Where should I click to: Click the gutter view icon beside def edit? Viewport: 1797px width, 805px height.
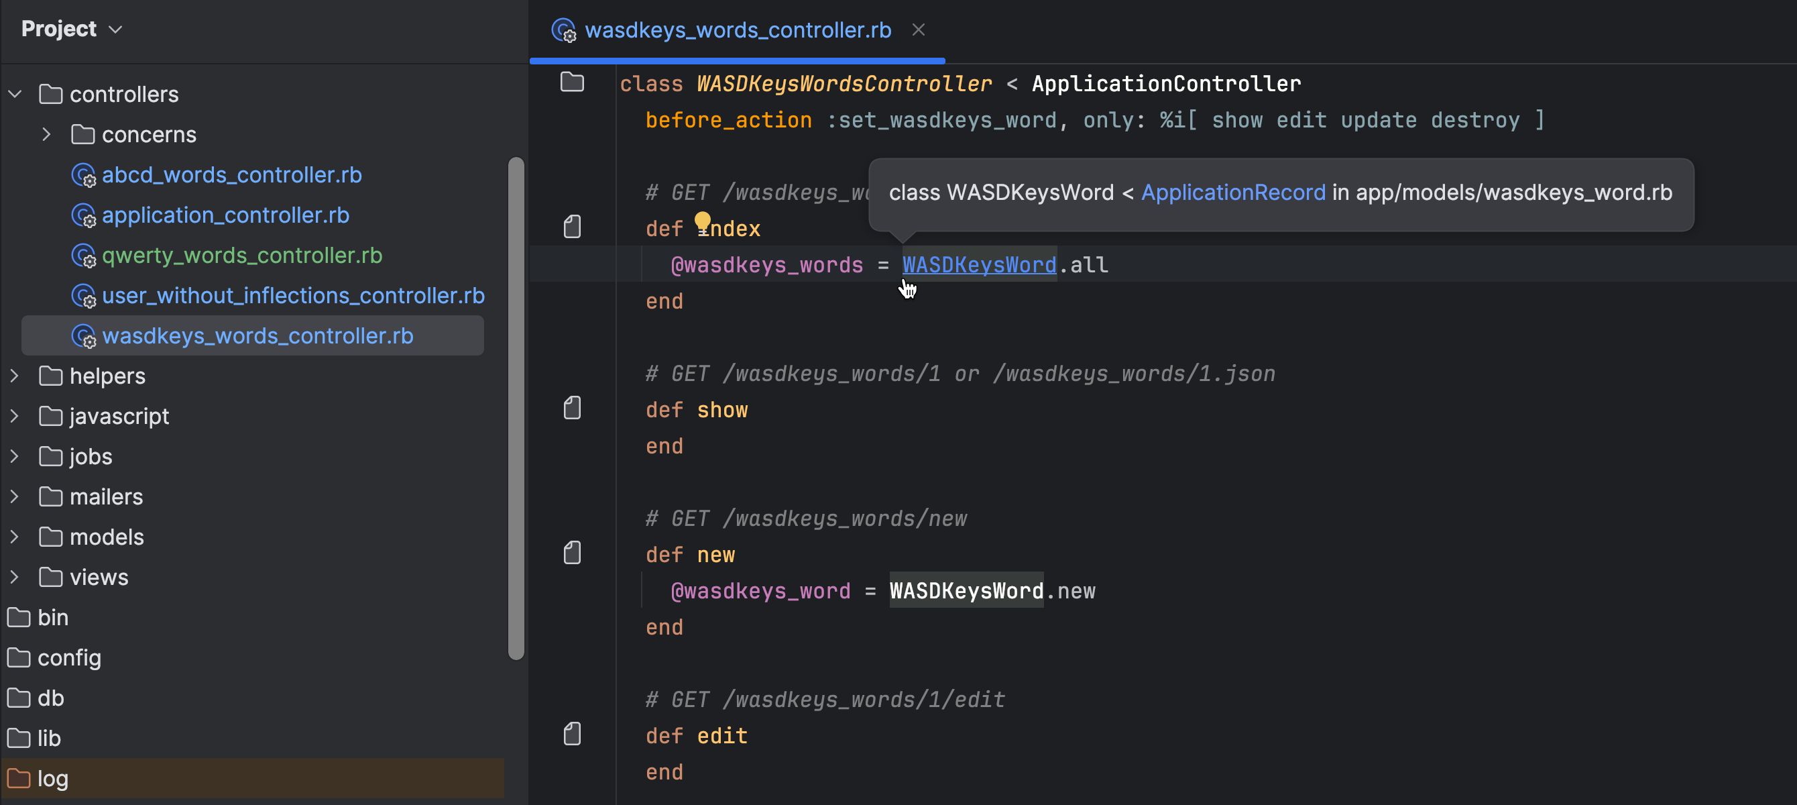[x=572, y=735]
